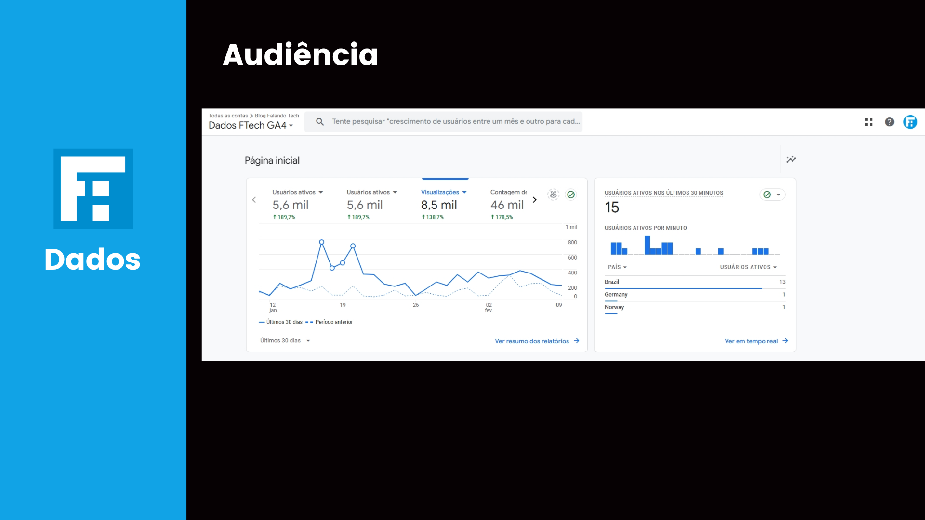The image size is (925, 520).
Task: Click the peak data point on line chart
Action: (321, 242)
